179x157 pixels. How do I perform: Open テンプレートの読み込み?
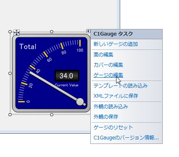pos(121,86)
